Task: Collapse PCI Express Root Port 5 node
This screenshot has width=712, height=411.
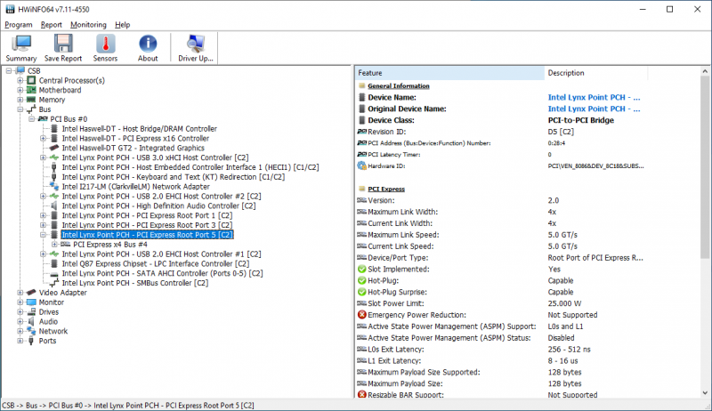Action: 43,235
